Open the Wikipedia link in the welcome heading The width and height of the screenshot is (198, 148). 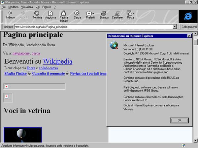(57, 61)
